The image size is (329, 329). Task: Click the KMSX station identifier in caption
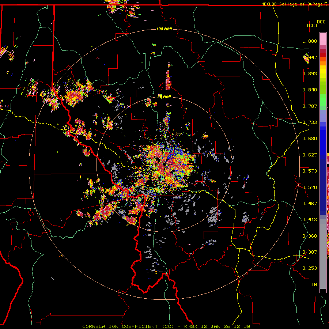tap(191, 326)
